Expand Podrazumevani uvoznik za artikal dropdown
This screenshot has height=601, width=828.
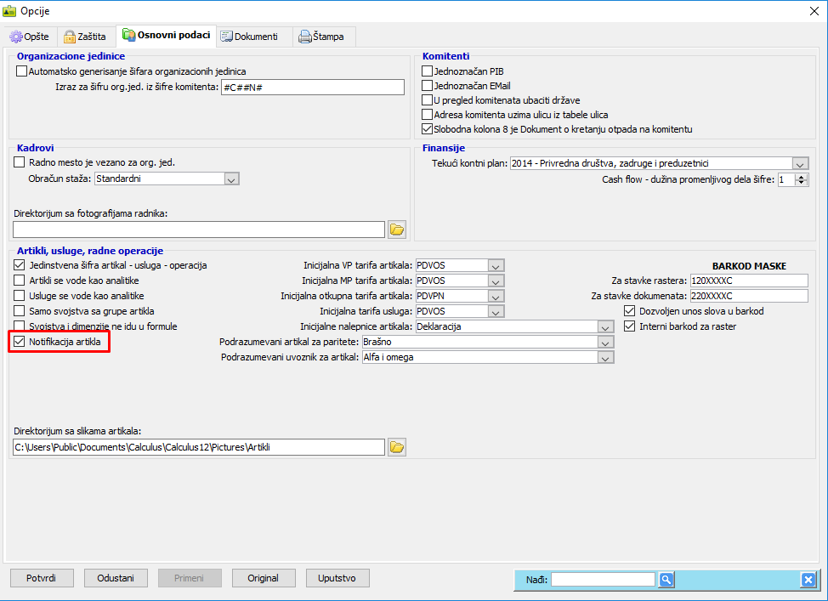(x=605, y=358)
